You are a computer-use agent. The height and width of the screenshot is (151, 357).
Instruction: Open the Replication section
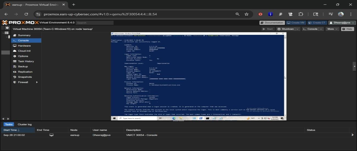pyautogui.click(x=26, y=72)
